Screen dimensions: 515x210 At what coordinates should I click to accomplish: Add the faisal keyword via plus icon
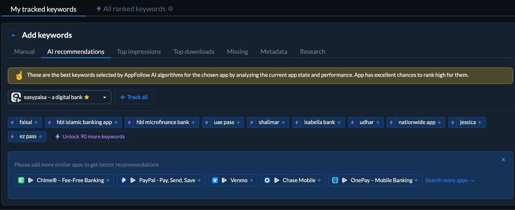tap(36, 122)
